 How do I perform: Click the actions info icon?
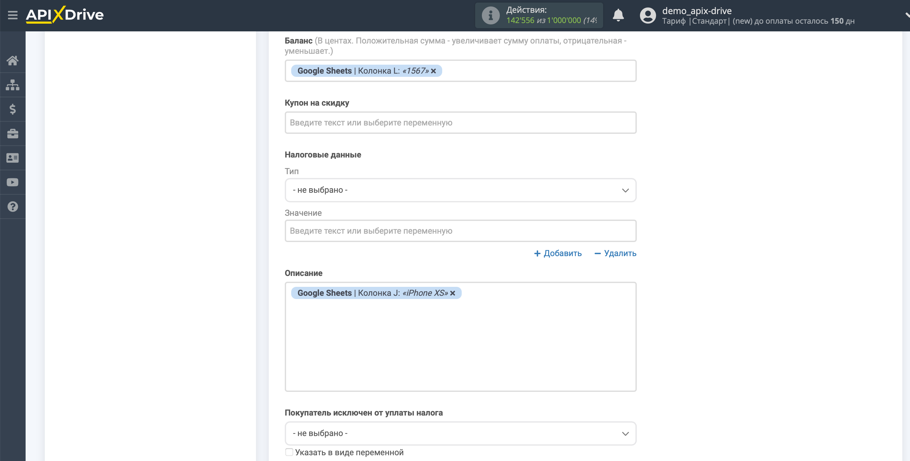coord(491,15)
